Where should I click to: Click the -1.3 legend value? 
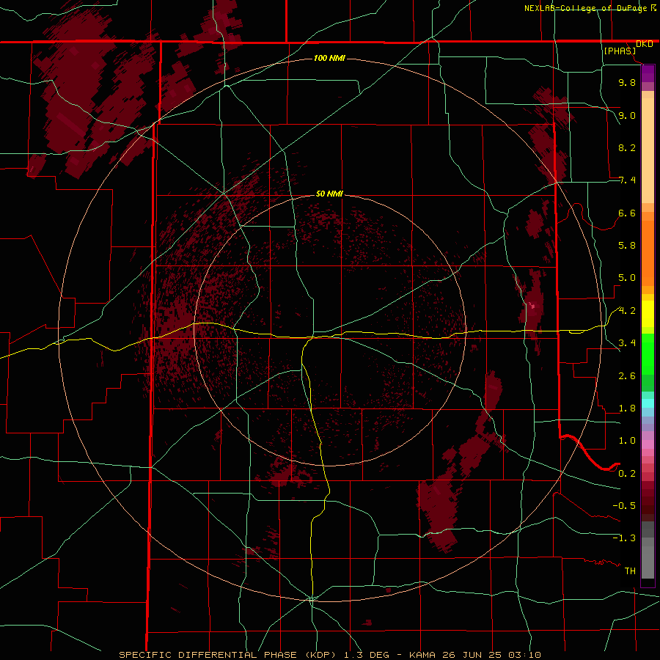(624, 538)
